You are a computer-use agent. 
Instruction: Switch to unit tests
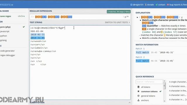click(117, 22)
